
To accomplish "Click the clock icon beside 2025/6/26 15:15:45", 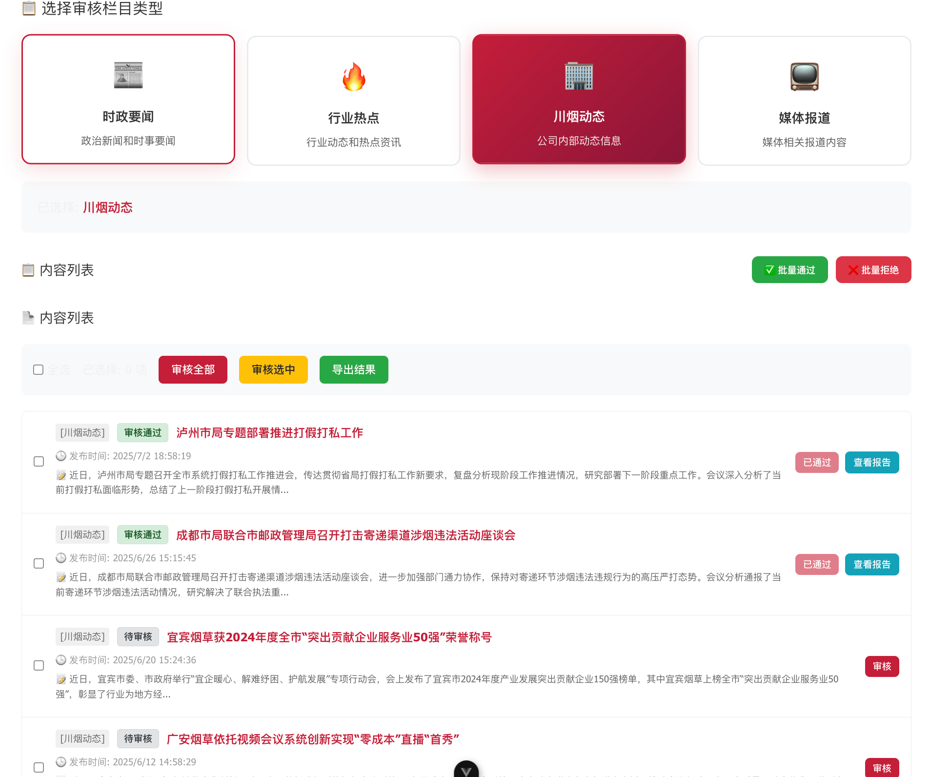I will 61,558.
